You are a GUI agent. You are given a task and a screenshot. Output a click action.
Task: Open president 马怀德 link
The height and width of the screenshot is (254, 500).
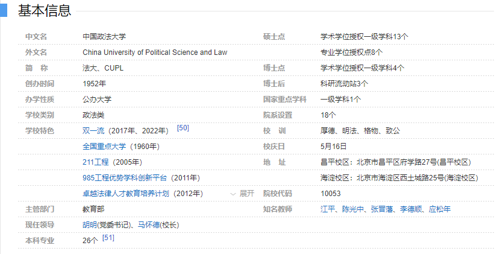148,225
